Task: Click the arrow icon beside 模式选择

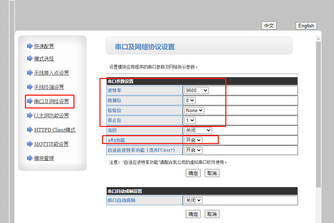Action: (x=30, y=58)
